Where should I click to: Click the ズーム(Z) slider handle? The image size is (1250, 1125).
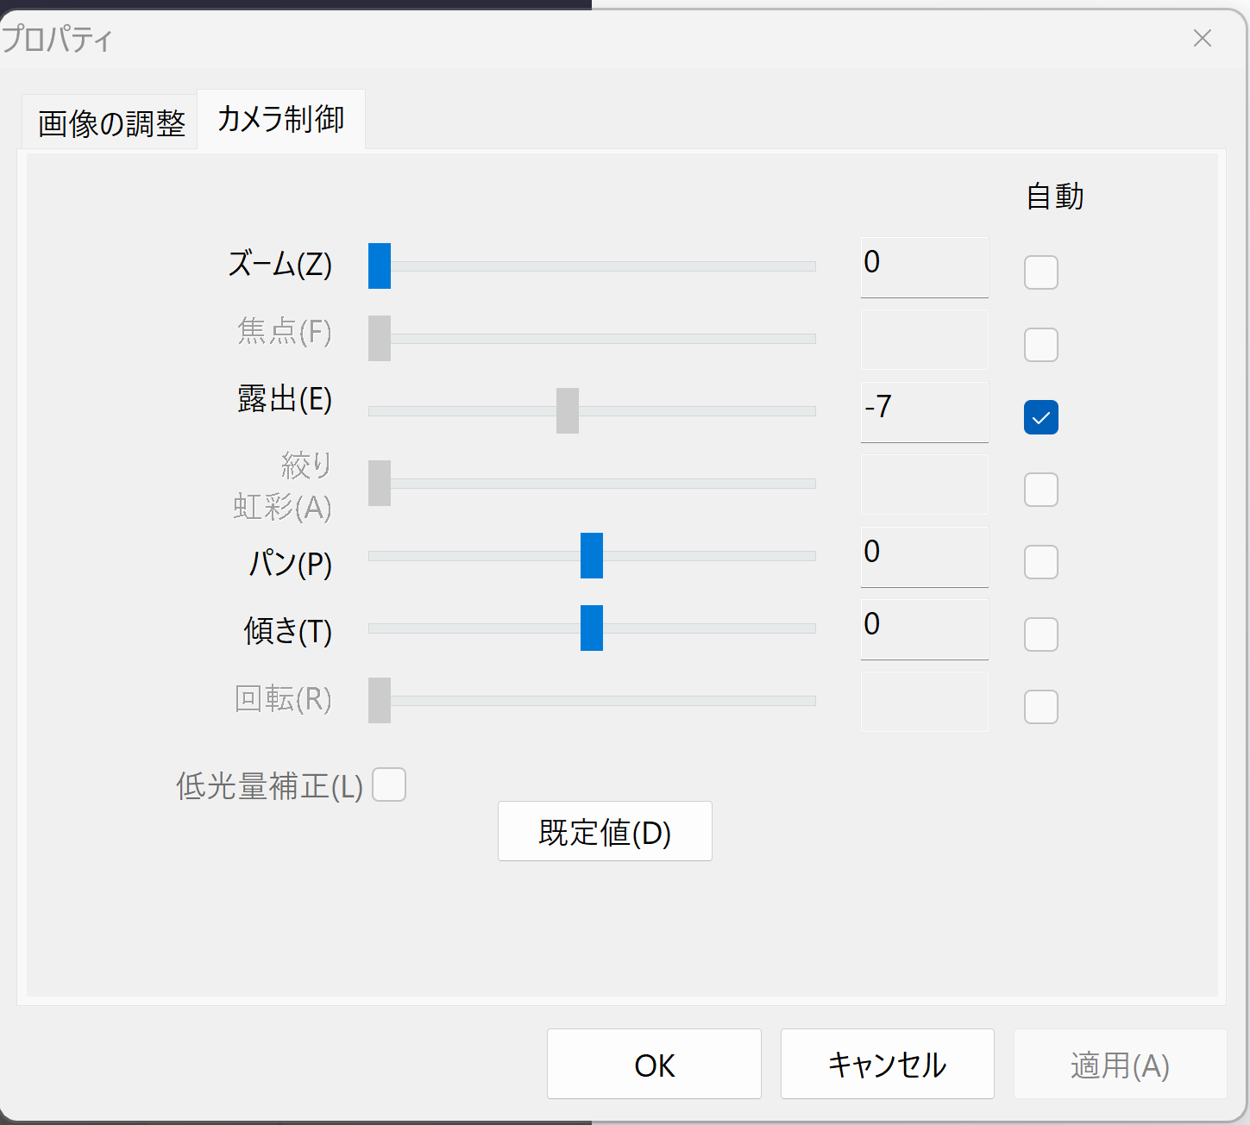click(380, 266)
